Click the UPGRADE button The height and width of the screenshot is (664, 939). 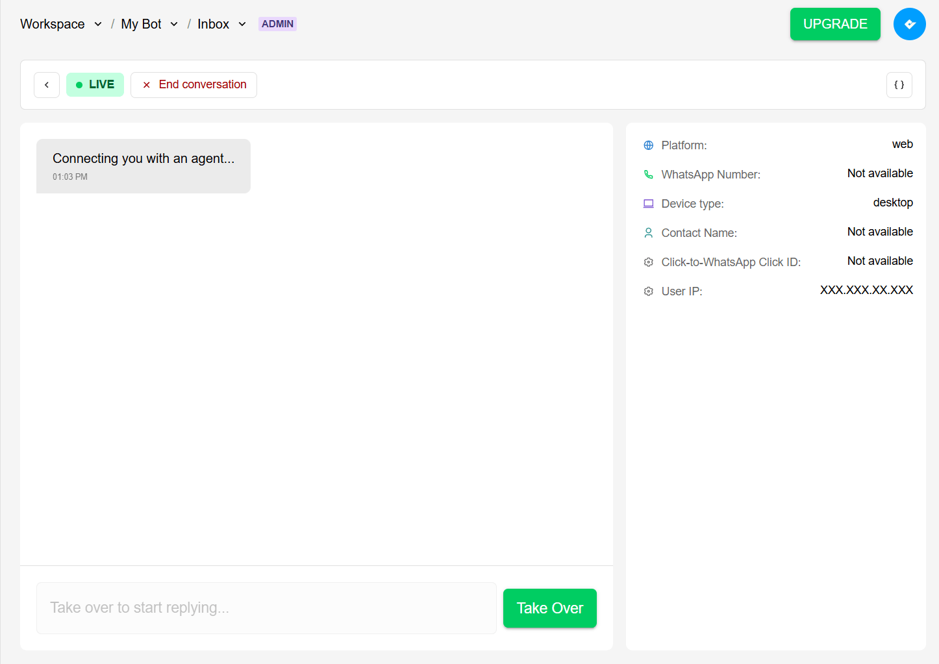(x=835, y=24)
